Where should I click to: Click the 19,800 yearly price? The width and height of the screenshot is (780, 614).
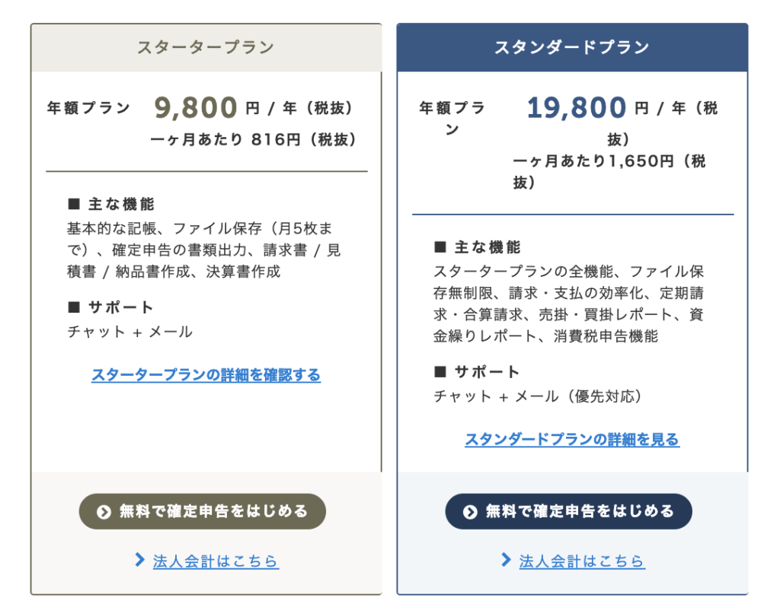[577, 107]
